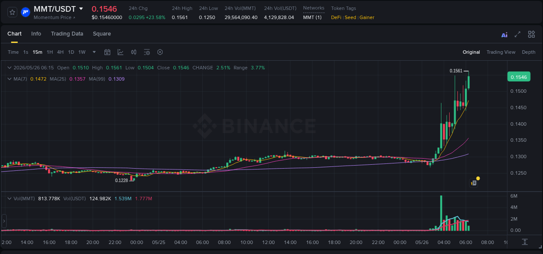Viewport: 543px width, 254px height.
Task: Open the MMT/USDT pair selector dropdown
Action: (x=81, y=9)
